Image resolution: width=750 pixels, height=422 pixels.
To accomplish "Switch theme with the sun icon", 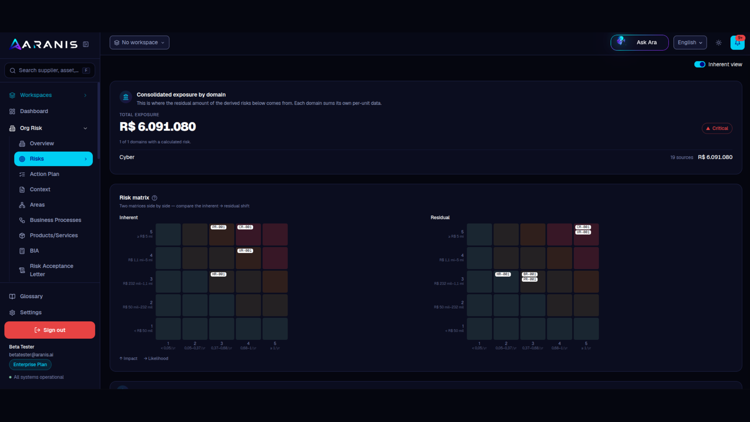I will coord(719,43).
